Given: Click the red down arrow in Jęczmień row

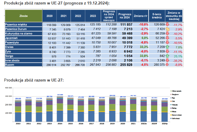Looking at the screenshot, I should [168, 38].
